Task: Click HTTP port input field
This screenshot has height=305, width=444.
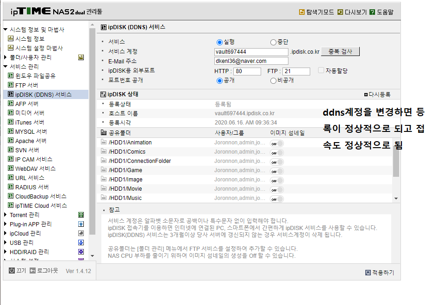Action: [247, 71]
